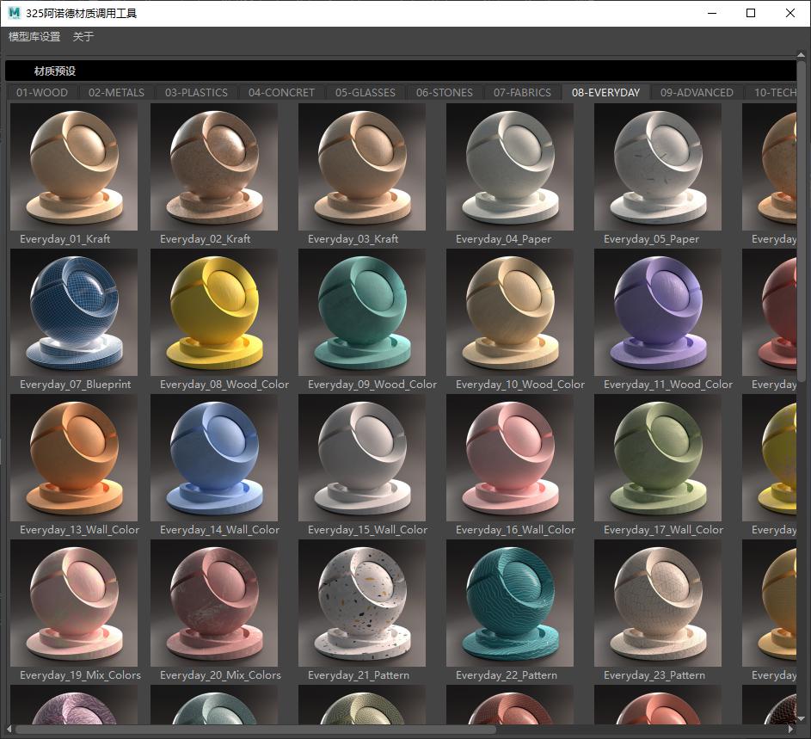Pick the Everyday_07_Blueprint material sphere
Screen dimensions: 811x739
[73, 312]
